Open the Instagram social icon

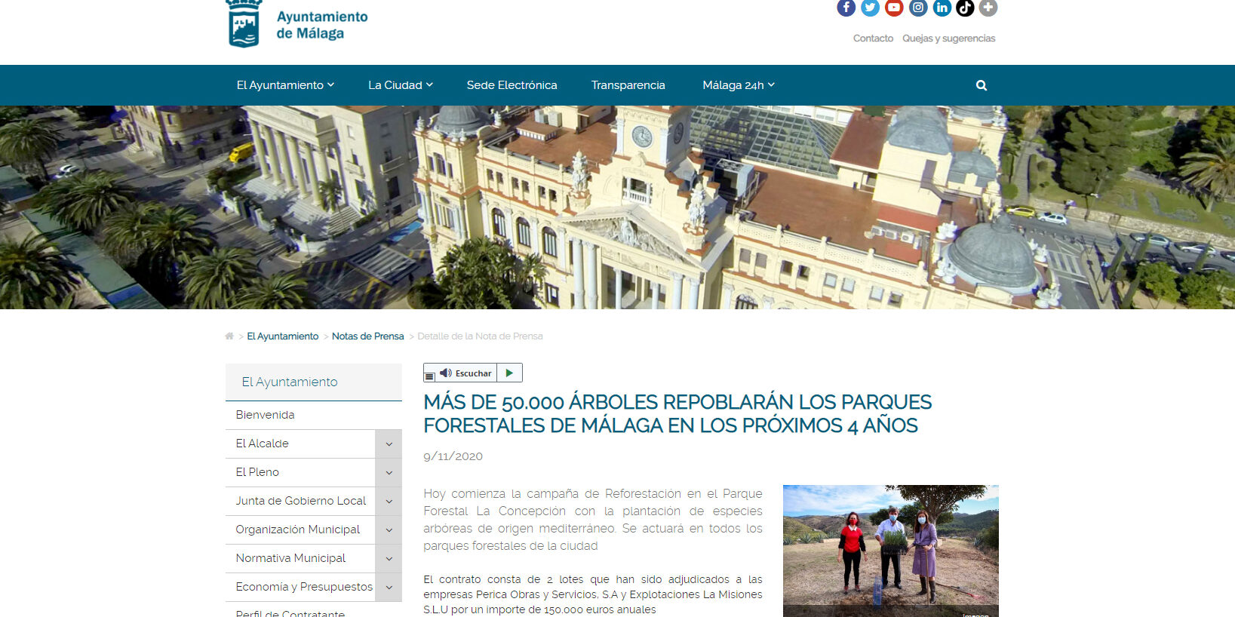[918, 8]
